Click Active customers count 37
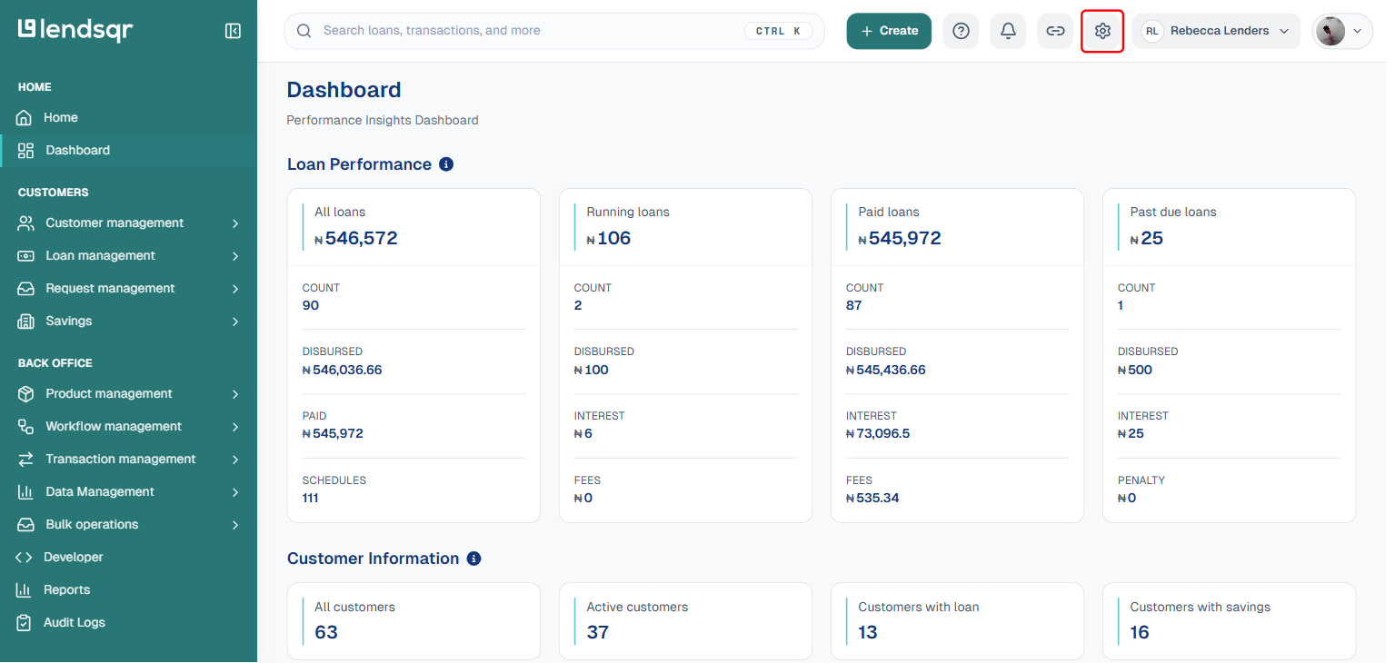This screenshot has height=663, width=1395. [598, 633]
